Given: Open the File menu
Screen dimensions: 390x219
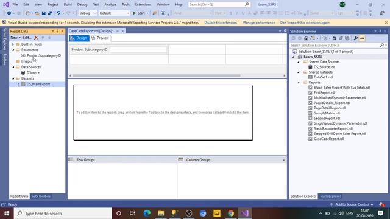Looking at the screenshot, I should click(x=15, y=4).
